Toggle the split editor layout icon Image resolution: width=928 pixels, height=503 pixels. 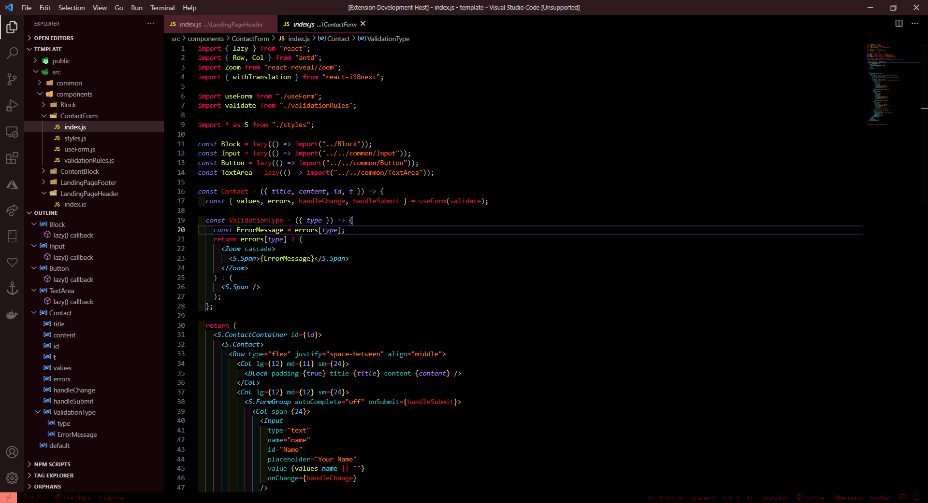coord(899,23)
